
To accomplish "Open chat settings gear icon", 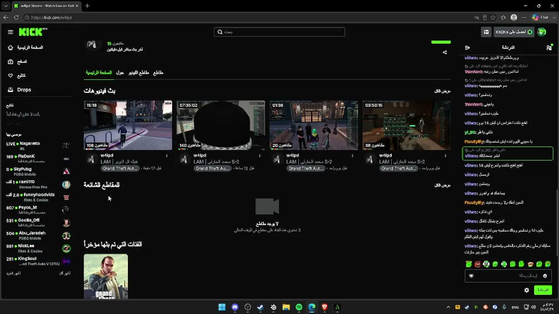I will pyautogui.click(x=527, y=290).
